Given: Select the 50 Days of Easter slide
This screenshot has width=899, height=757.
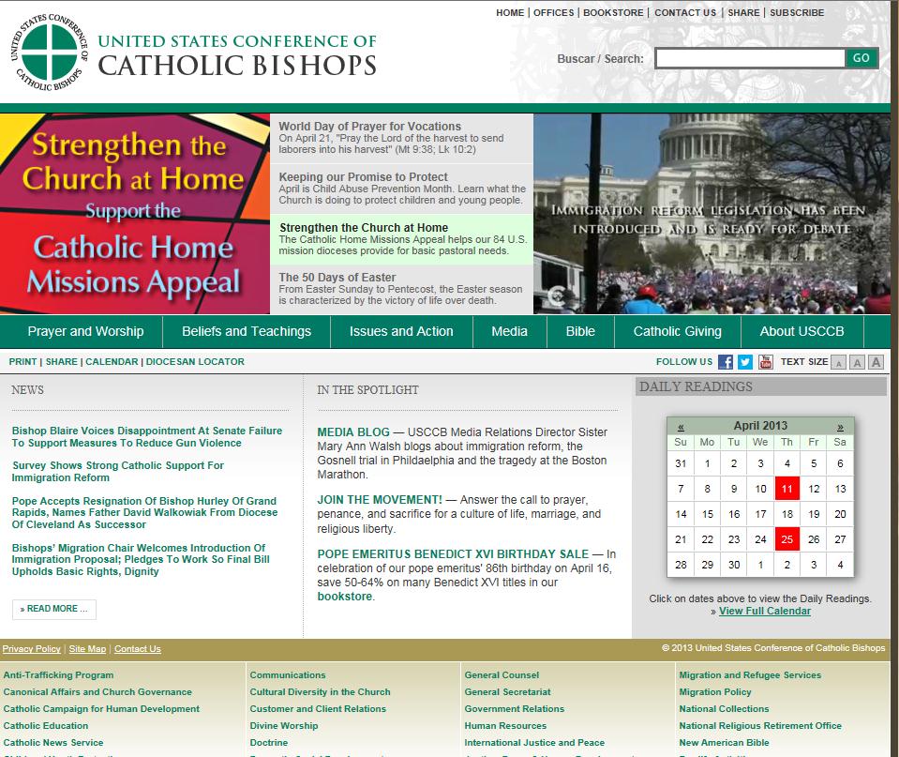Looking at the screenshot, I should (x=401, y=289).
